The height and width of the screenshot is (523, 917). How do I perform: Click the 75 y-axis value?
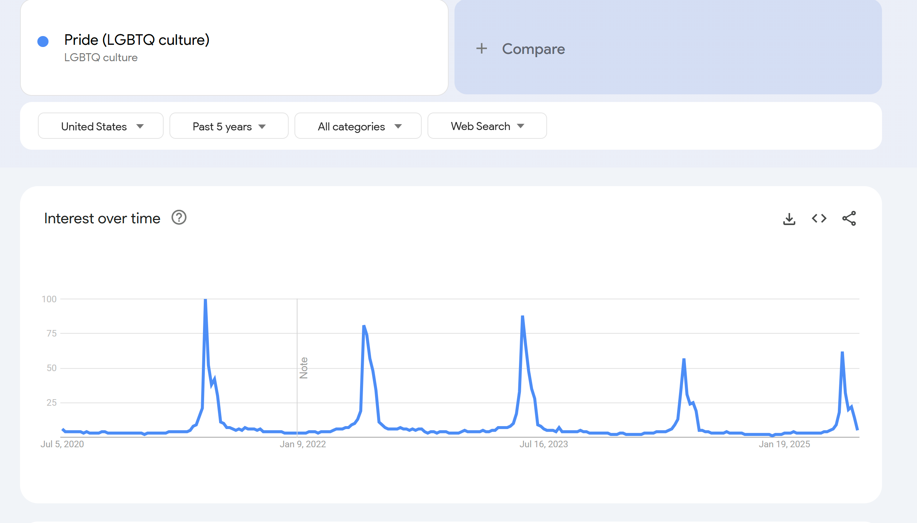coord(52,333)
